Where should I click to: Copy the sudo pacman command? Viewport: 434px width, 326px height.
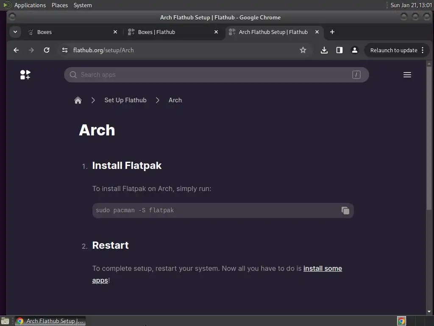(345, 211)
